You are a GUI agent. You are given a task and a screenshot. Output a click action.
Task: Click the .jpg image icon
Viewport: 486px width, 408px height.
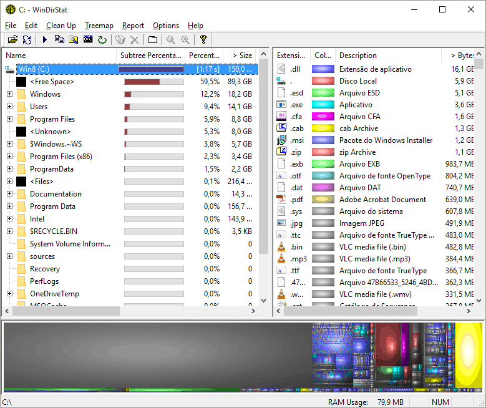pos(281,223)
